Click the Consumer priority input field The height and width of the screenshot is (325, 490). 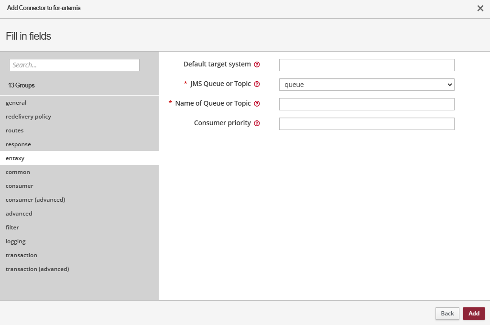[366, 124]
